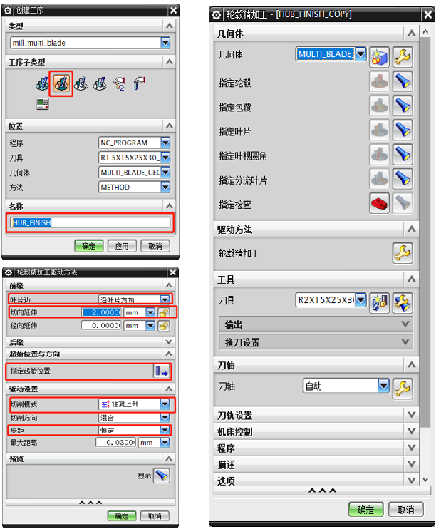The image size is (441, 529).
Task: Click select icon for 指定包覆
Action: pyautogui.click(x=379, y=106)
